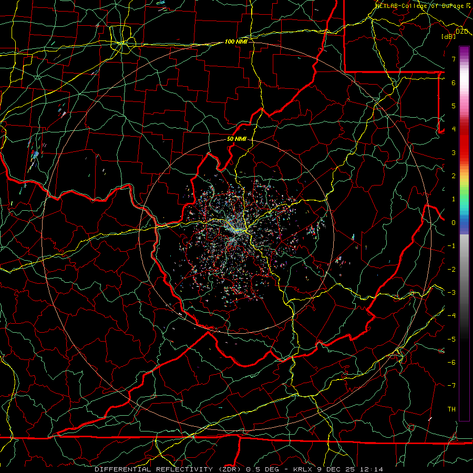Click the 5 value on the color scale
The image size is (473, 473).
click(454, 106)
